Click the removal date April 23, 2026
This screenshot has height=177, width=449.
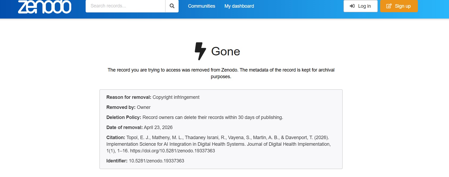158,127
